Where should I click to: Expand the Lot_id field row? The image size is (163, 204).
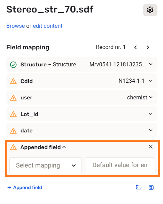tap(82, 114)
